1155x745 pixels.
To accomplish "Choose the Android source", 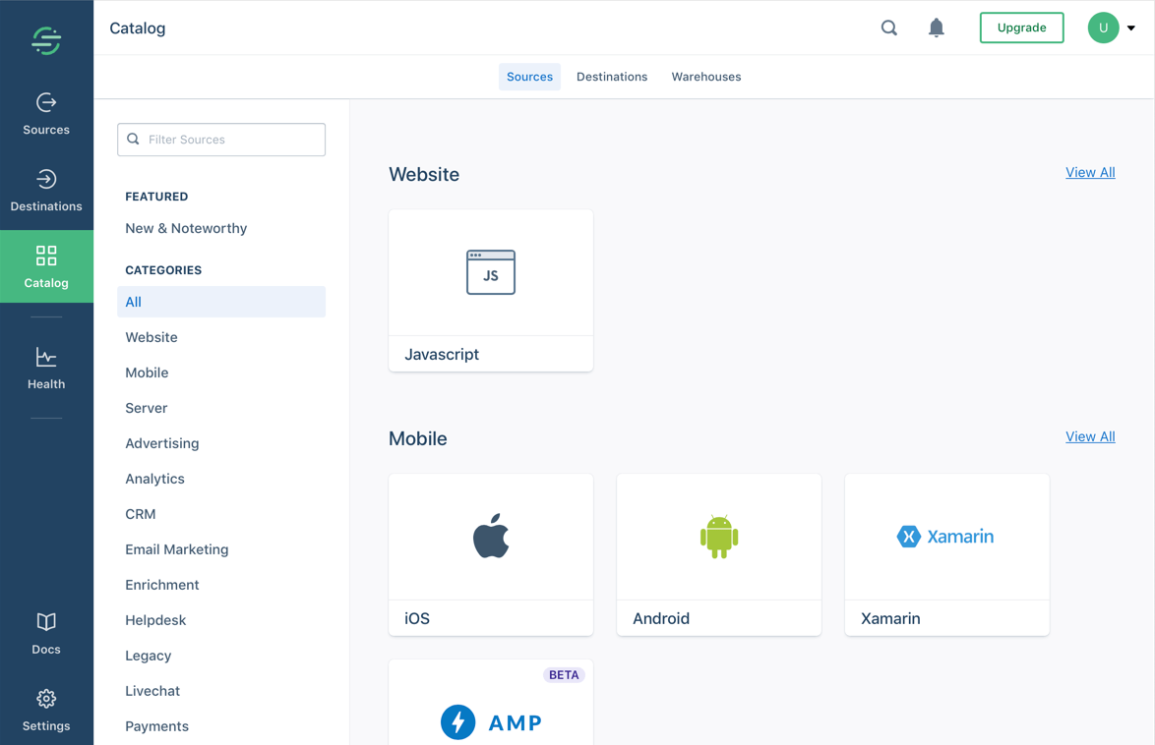I will click(718, 554).
